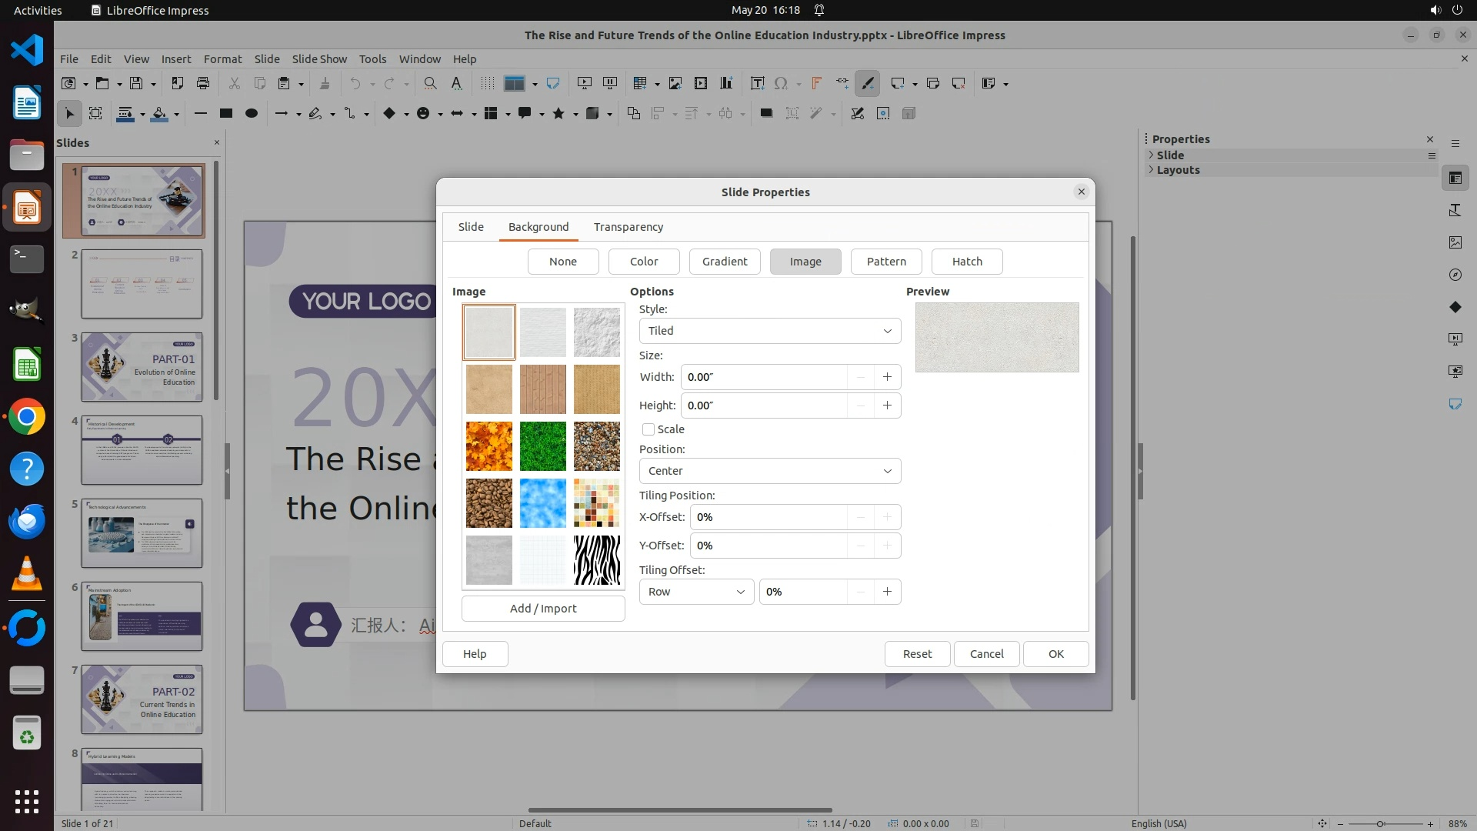
Task: Open the Slide Show menu
Action: (x=319, y=58)
